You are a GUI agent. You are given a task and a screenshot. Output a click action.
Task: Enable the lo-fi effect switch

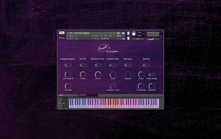(x=83, y=65)
